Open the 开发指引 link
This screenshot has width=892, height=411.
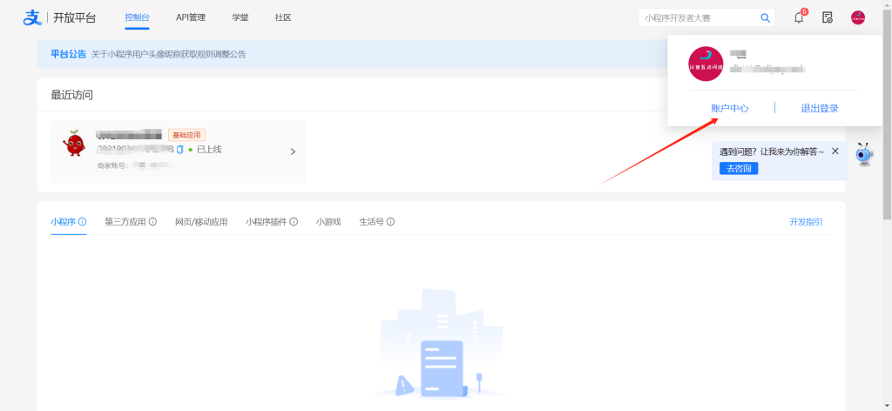tap(806, 222)
